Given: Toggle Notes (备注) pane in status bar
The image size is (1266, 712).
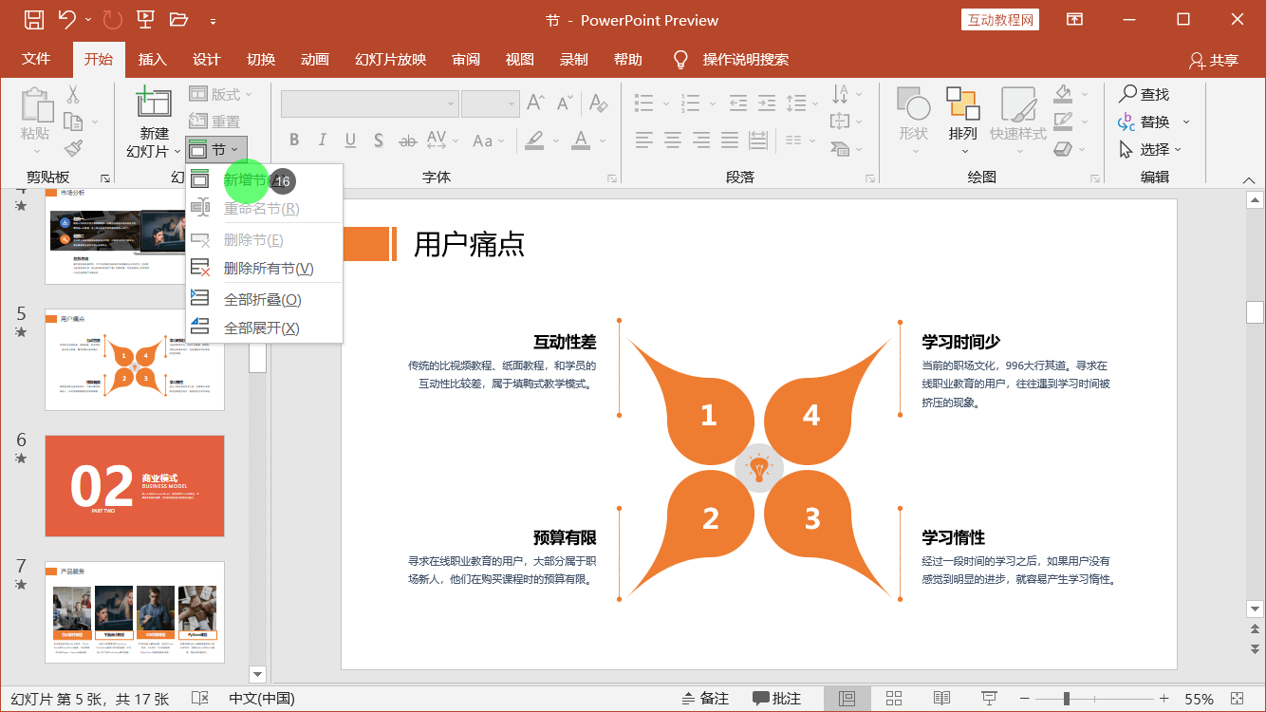Looking at the screenshot, I should pos(705,699).
